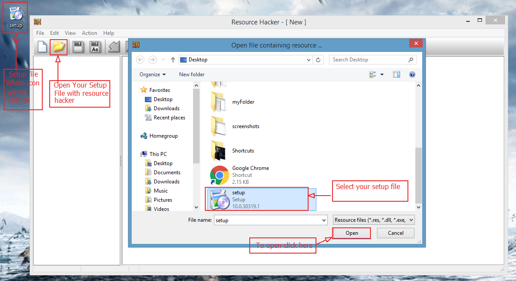Open the Action menu

click(x=89, y=33)
